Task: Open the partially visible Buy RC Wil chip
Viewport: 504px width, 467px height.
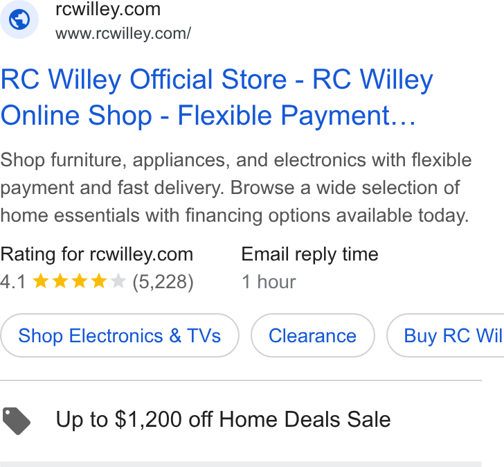Action: click(x=446, y=336)
